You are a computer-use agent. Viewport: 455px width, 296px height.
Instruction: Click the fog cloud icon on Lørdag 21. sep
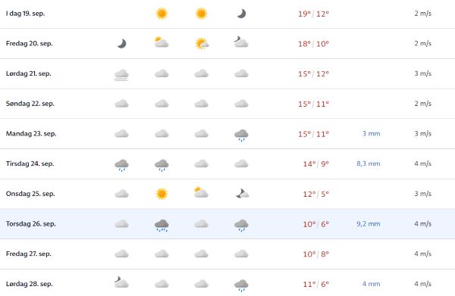click(121, 75)
